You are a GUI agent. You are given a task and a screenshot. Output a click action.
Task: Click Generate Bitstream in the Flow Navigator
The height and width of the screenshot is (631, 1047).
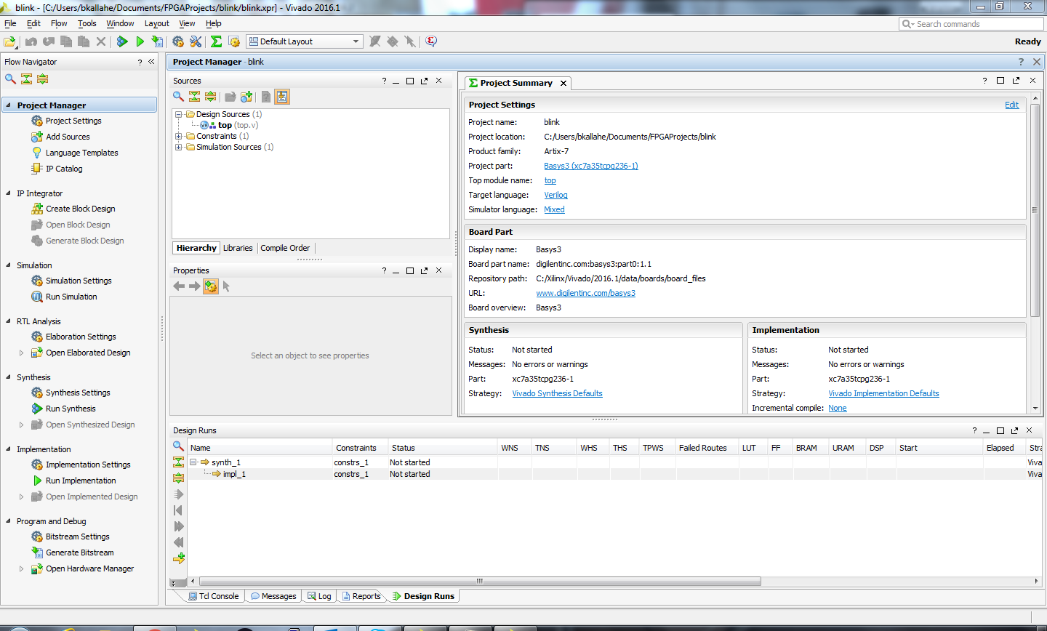(x=79, y=552)
